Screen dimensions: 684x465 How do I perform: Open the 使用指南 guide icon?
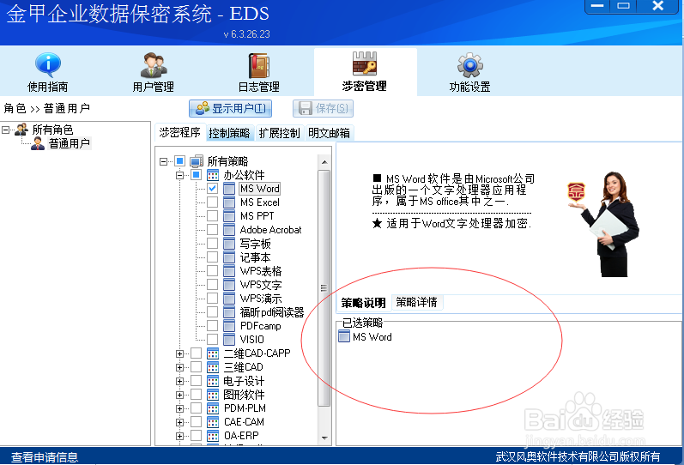[x=47, y=65]
